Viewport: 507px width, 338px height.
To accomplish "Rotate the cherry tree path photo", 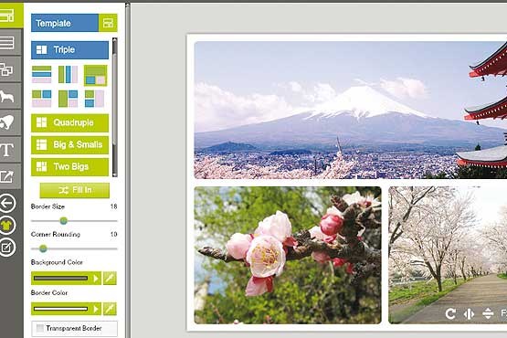I will pyautogui.click(x=450, y=313).
